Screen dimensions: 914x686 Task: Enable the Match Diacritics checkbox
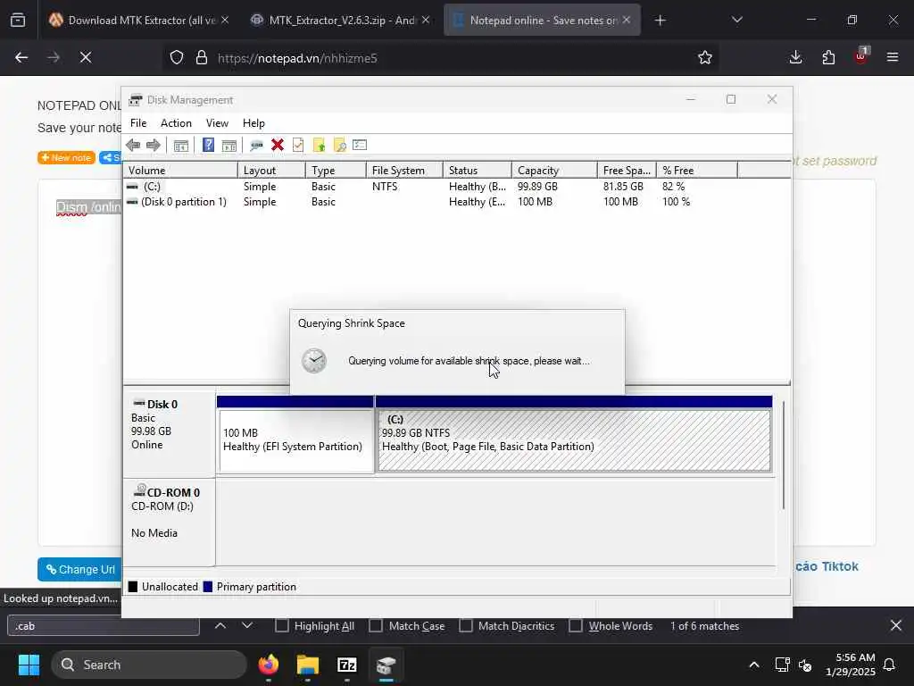click(466, 626)
